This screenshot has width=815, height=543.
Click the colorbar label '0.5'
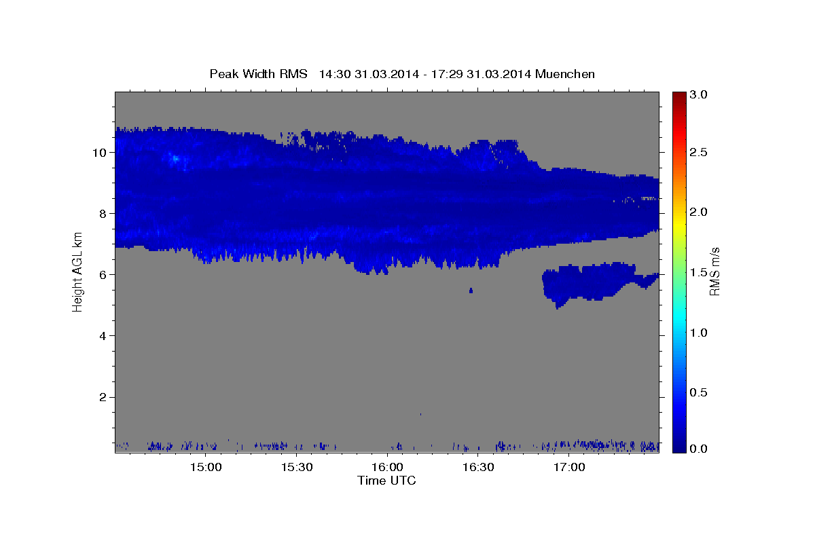click(x=699, y=392)
